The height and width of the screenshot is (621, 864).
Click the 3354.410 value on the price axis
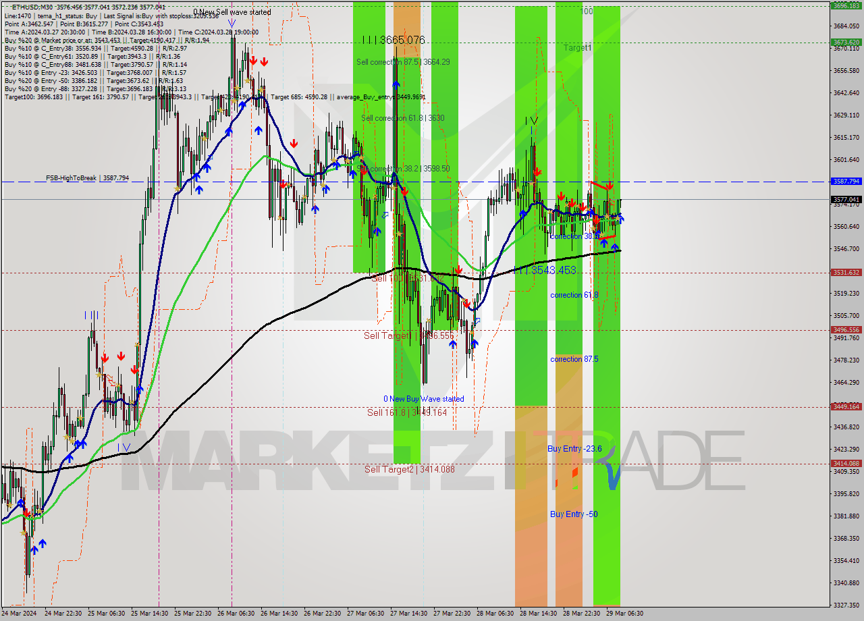tap(846, 560)
